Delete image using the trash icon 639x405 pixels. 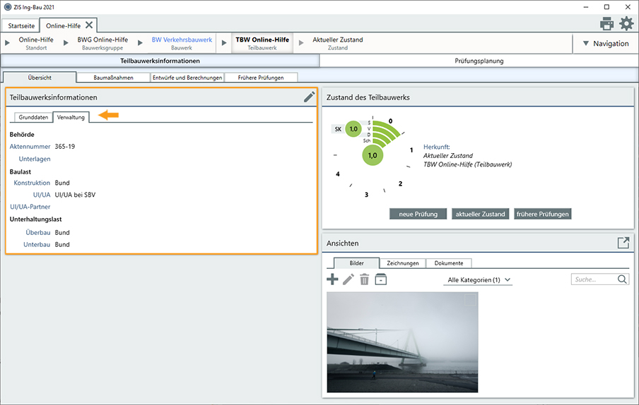coord(365,279)
